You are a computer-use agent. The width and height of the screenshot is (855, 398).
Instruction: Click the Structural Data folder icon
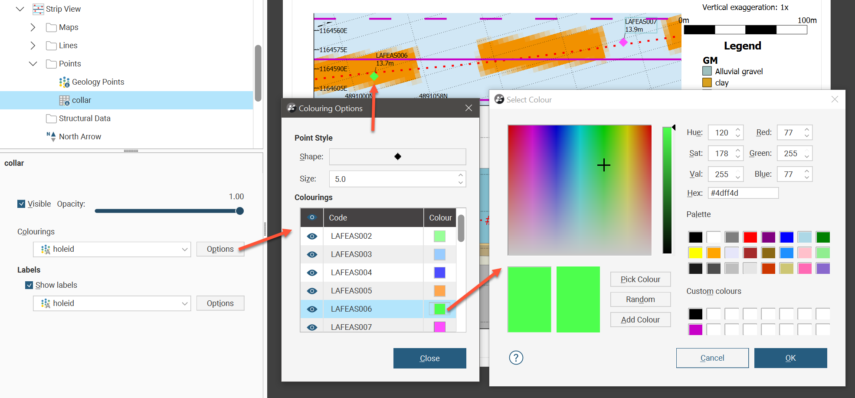click(x=51, y=118)
